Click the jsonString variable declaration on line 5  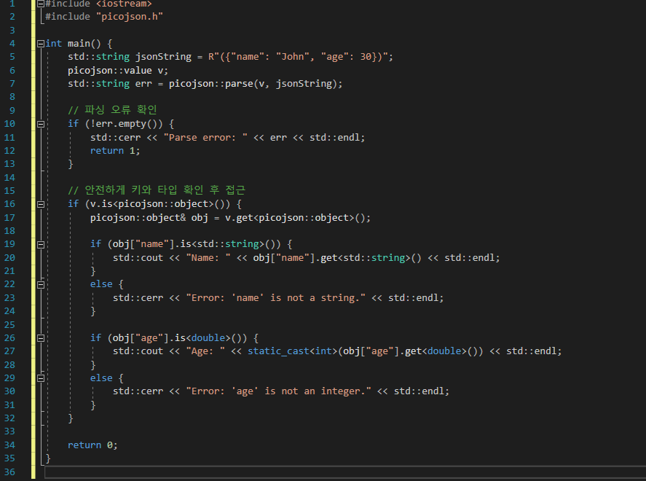(163, 57)
